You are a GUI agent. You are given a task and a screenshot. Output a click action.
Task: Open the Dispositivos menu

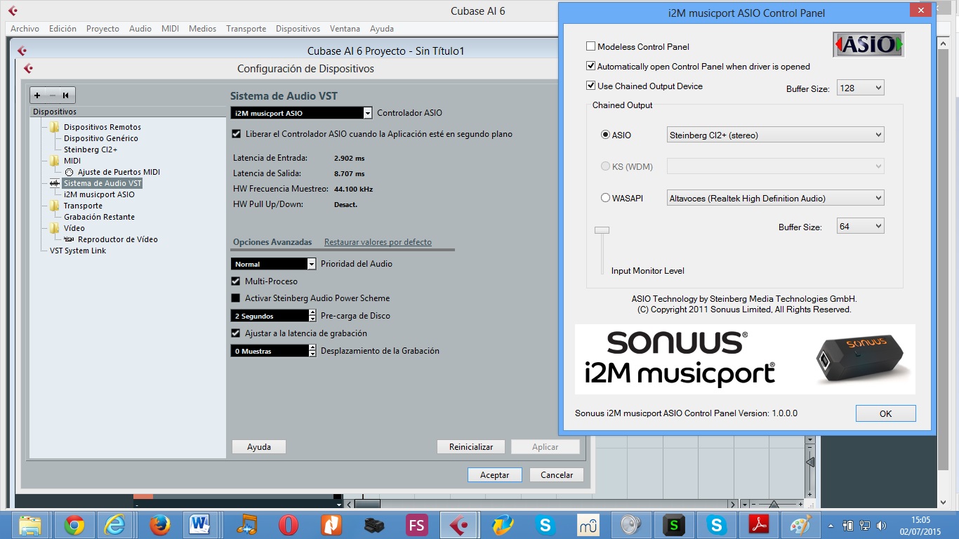coord(298,29)
